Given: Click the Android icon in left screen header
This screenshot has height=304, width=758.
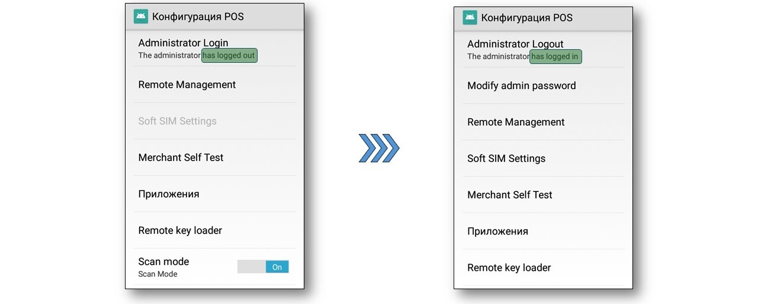Looking at the screenshot, I should pyautogui.click(x=140, y=17).
